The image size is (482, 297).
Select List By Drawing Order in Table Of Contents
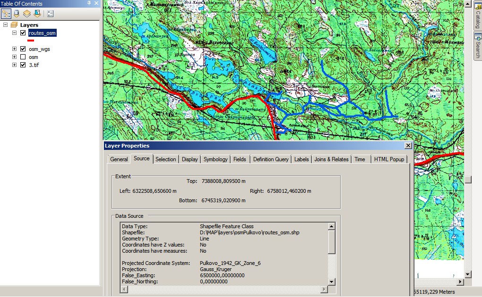tap(6, 13)
